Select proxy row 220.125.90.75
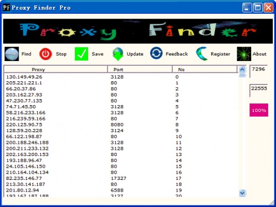Screen dimensions: 276x207 tap(121, 125)
